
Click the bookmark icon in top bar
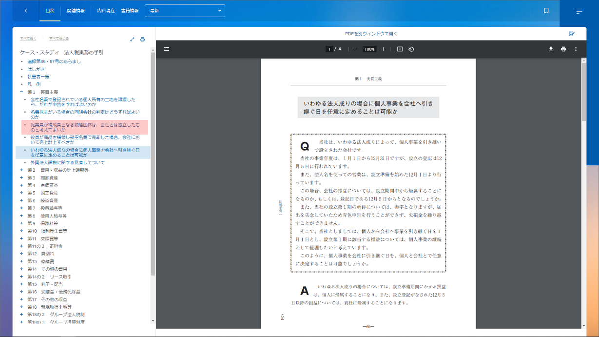pyautogui.click(x=546, y=11)
